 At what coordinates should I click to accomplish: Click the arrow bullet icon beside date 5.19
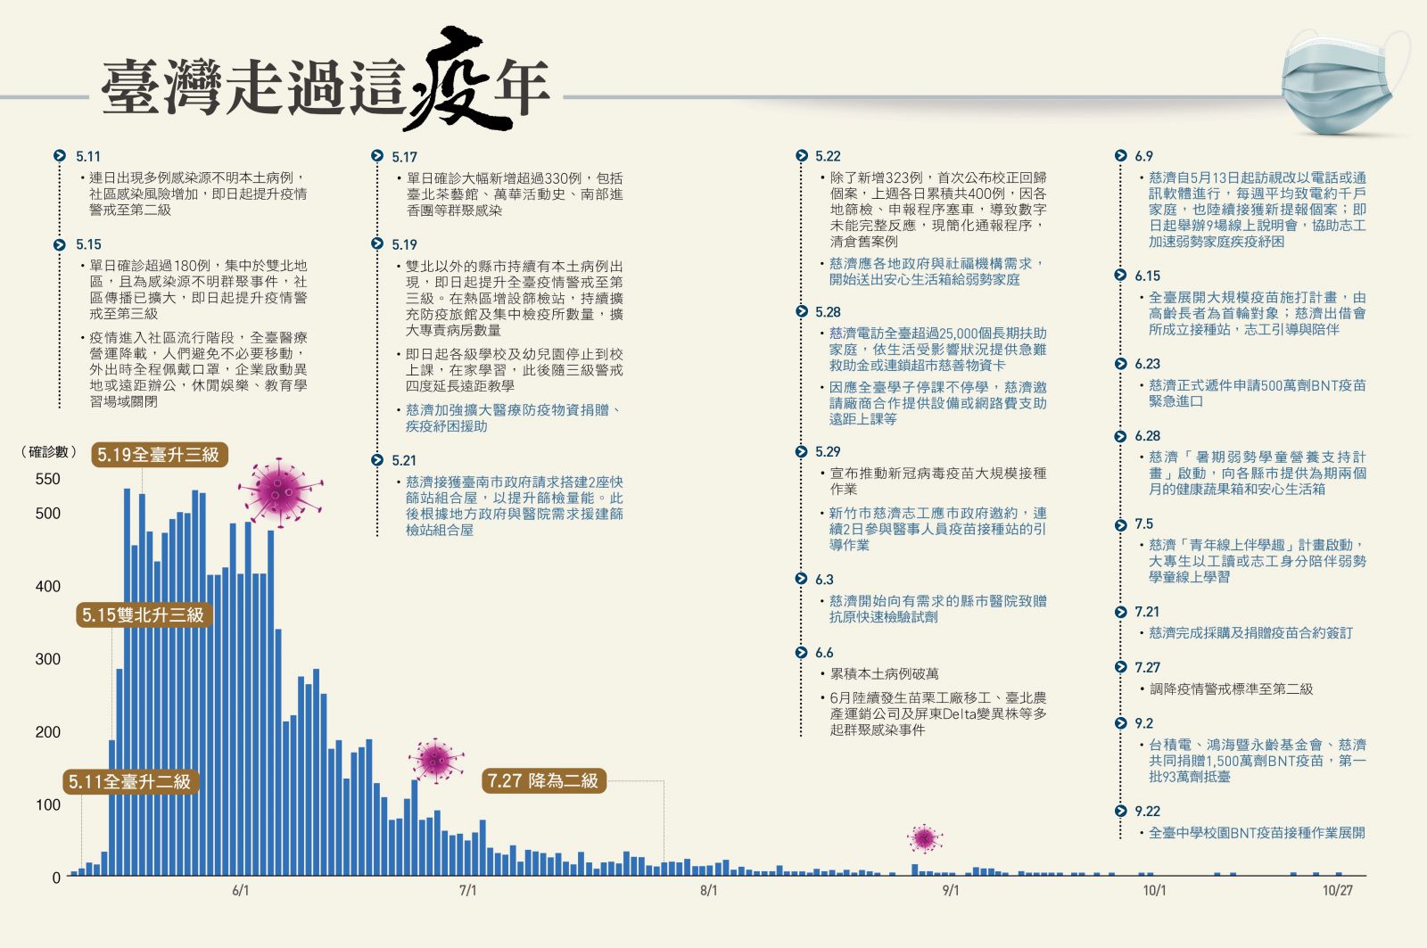click(x=377, y=244)
